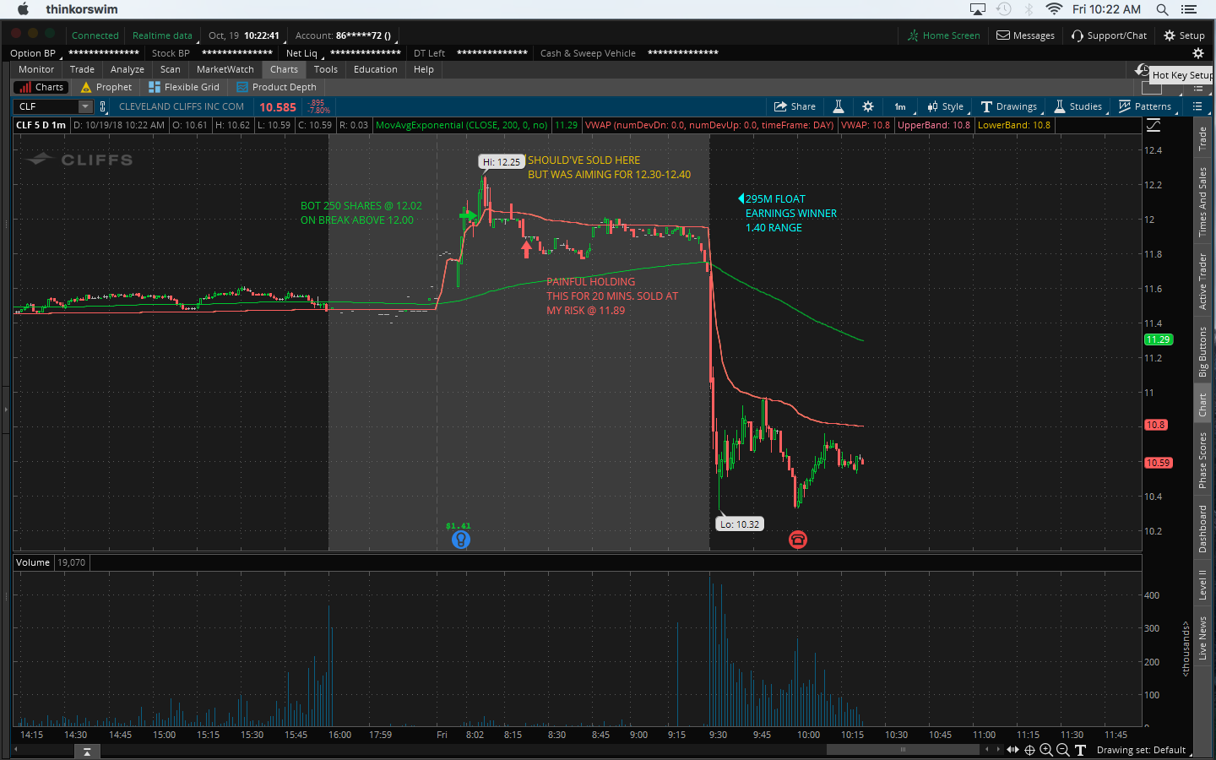
Task: Switch to the Analyze tab
Action: coord(128,69)
